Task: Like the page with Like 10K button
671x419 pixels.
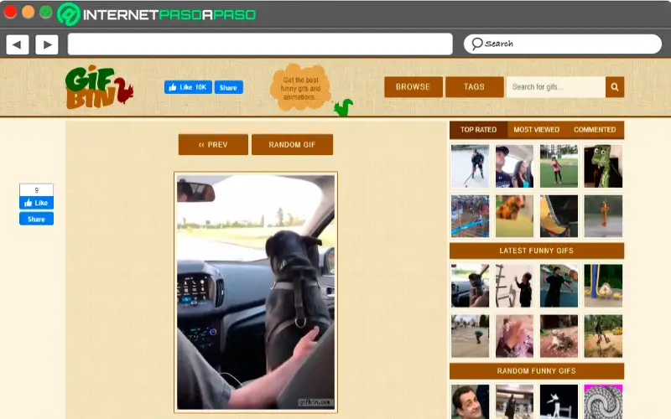Action: point(188,87)
